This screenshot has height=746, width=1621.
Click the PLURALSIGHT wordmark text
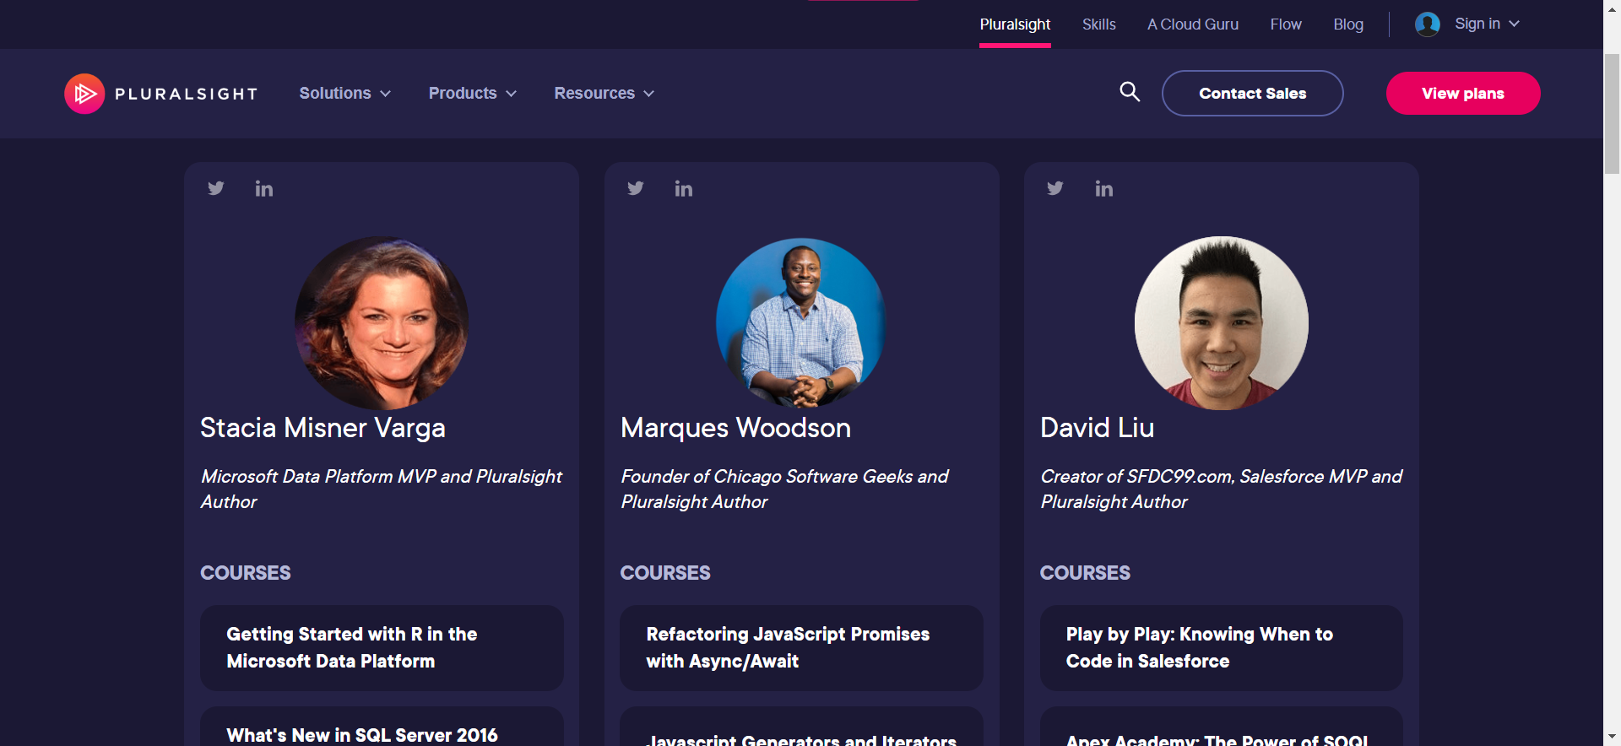click(187, 94)
